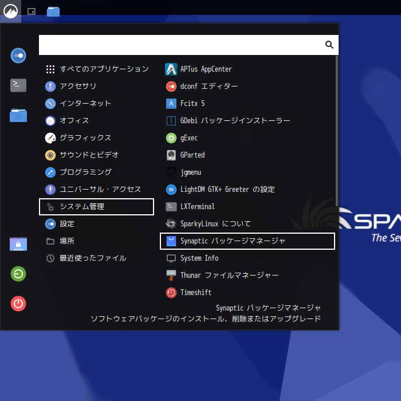The height and width of the screenshot is (401, 401).
Task: Open the 場所 places entry
Action: point(96,241)
